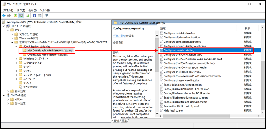This screenshot has height=129, width=266.
Task: Click description pane scroll-up arrow
Action: click(157, 36)
